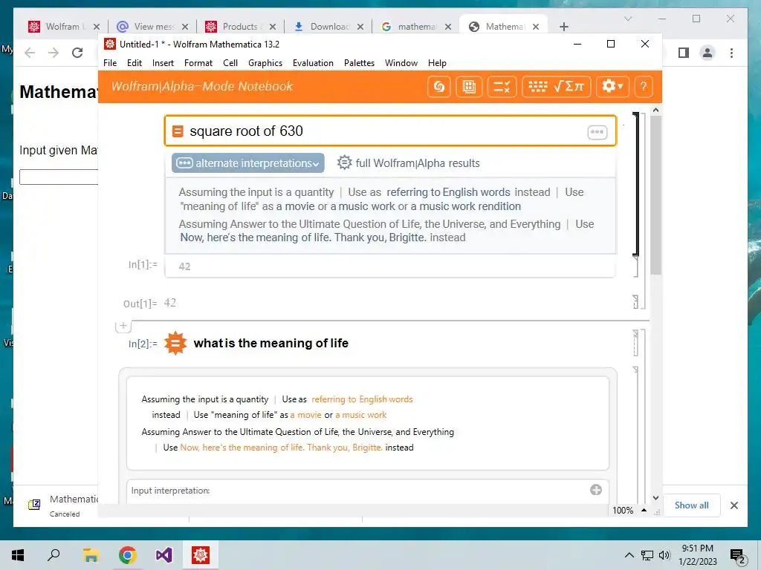Toggle Chrome side panel icon

[684, 53]
